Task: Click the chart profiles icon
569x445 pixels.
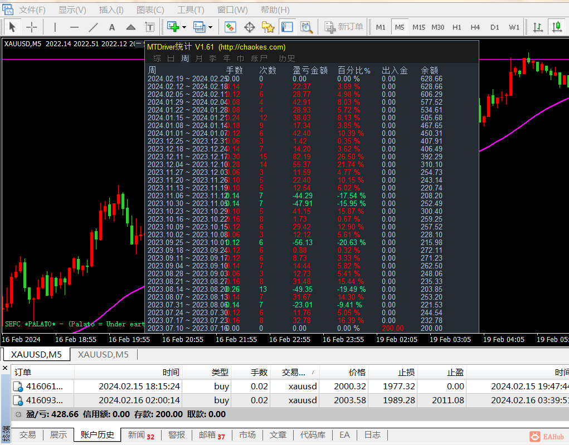Action: (199, 27)
